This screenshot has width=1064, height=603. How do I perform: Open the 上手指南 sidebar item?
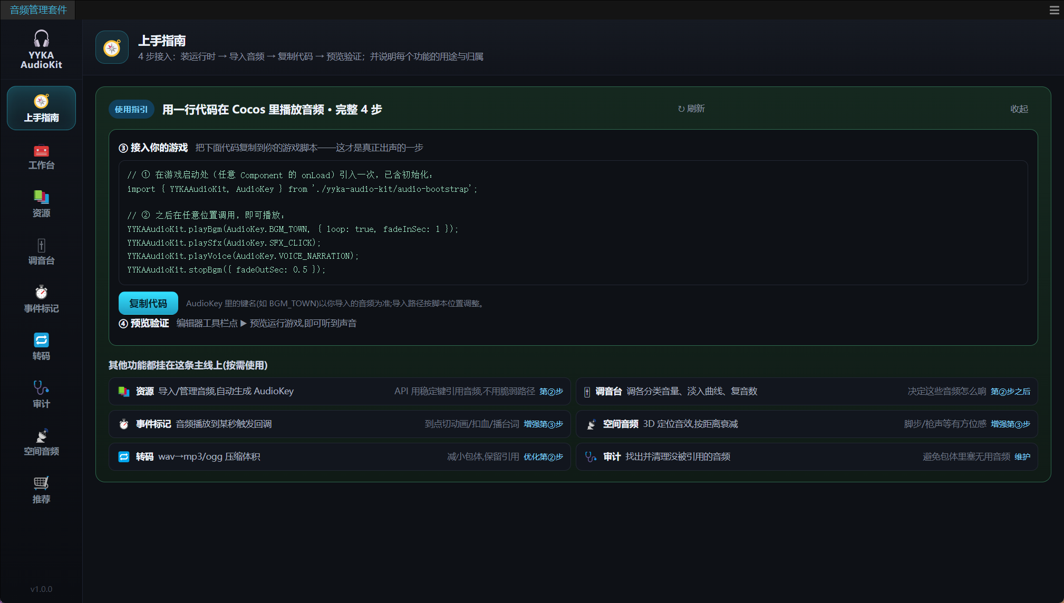click(41, 108)
